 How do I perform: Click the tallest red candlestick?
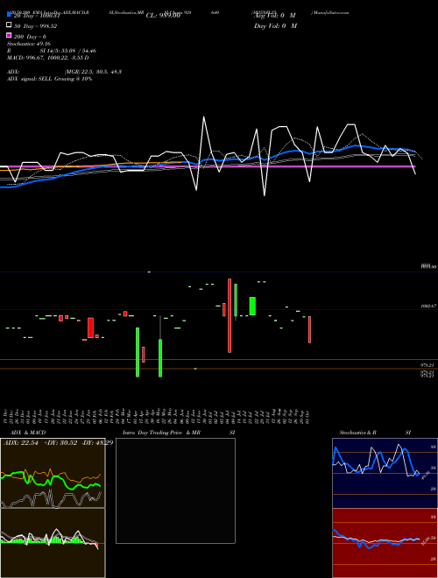[230, 315]
